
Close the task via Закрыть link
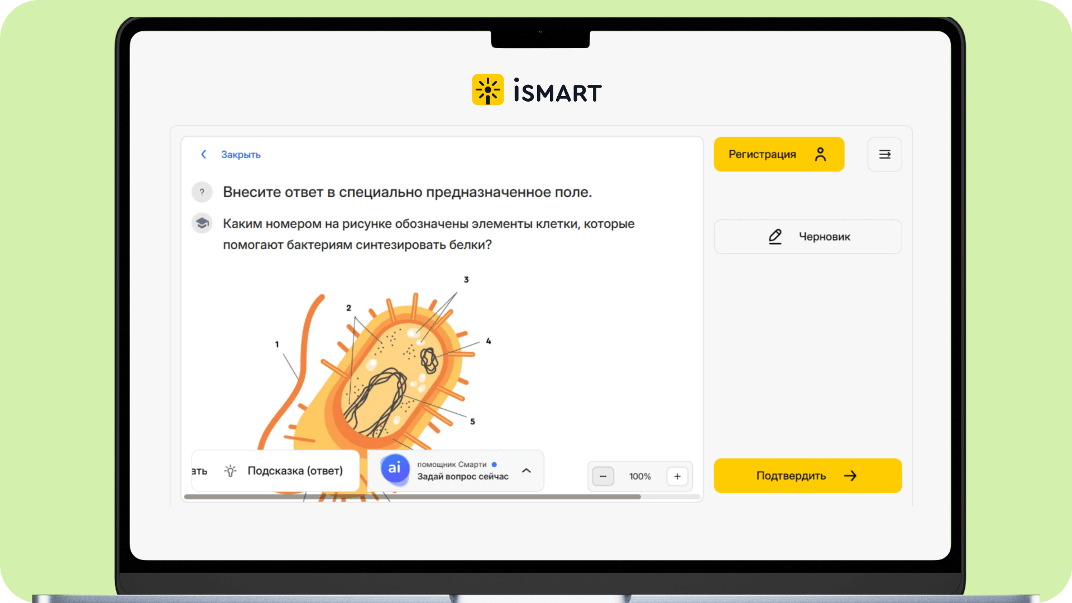tap(241, 155)
